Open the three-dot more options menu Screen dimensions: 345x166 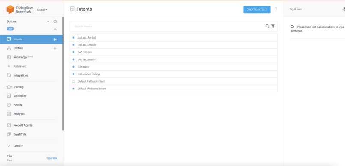tap(276, 9)
